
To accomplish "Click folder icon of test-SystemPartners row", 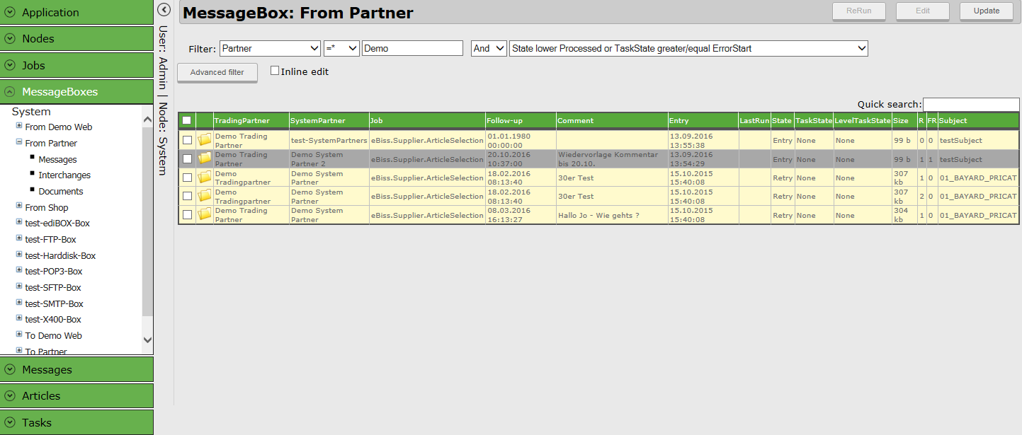I will click(x=205, y=140).
